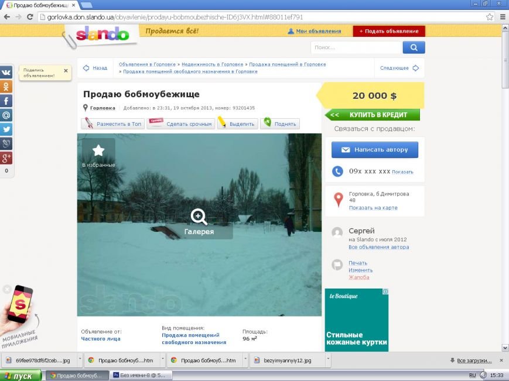Screen dimensions: 509x381
Task: Share on Google+ sidebar icon
Action: point(6,158)
